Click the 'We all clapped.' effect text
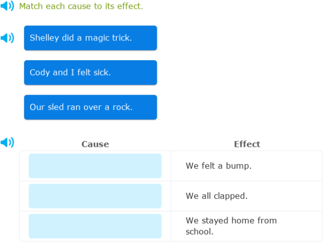 (x=216, y=196)
